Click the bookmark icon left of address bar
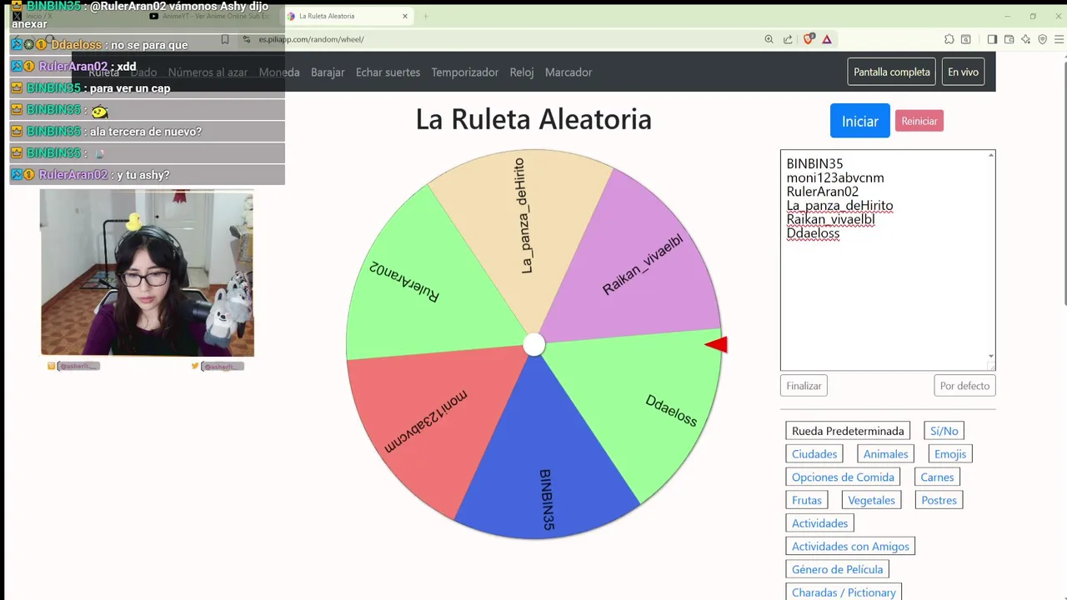This screenshot has width=1067, height=600. click(x=225, y=39)
